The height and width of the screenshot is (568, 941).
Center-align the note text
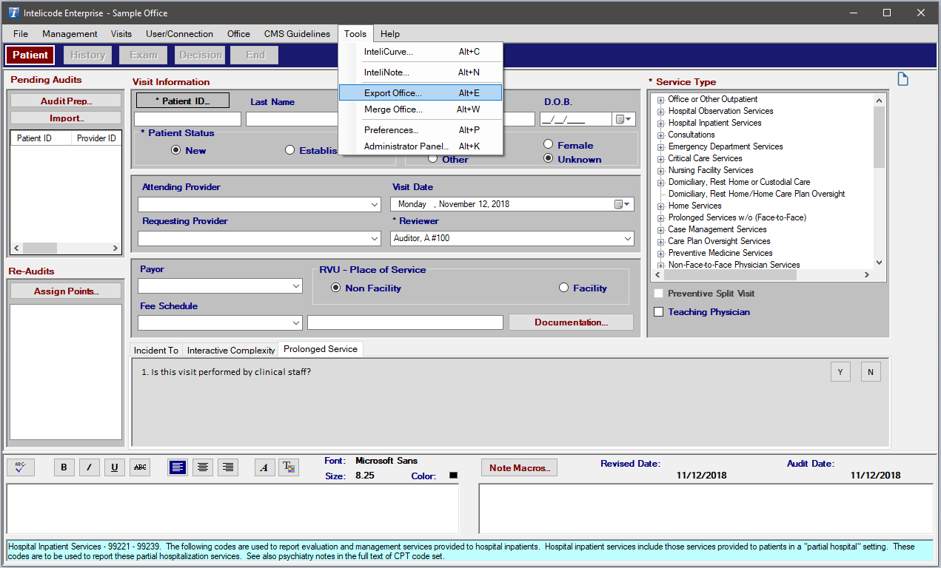click(203, 467)
